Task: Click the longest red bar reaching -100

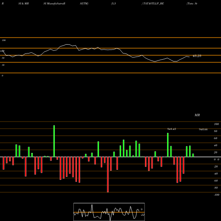Action: coord(108,175)
